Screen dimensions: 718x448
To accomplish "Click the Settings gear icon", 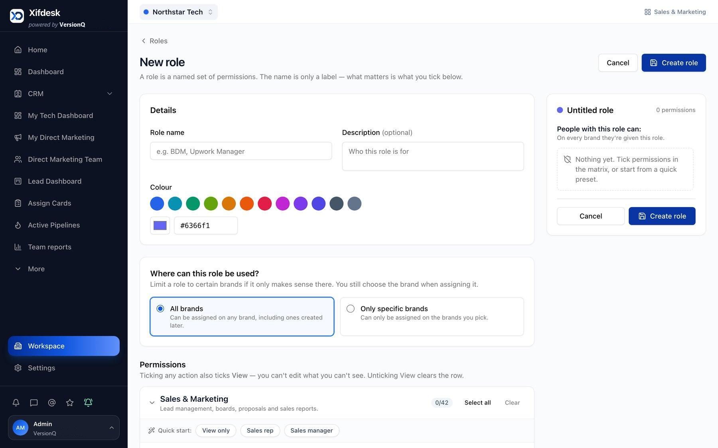I will click(x=18, y=368).
